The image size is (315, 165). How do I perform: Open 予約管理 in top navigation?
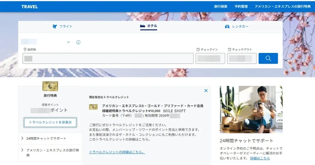coord(241,6)
